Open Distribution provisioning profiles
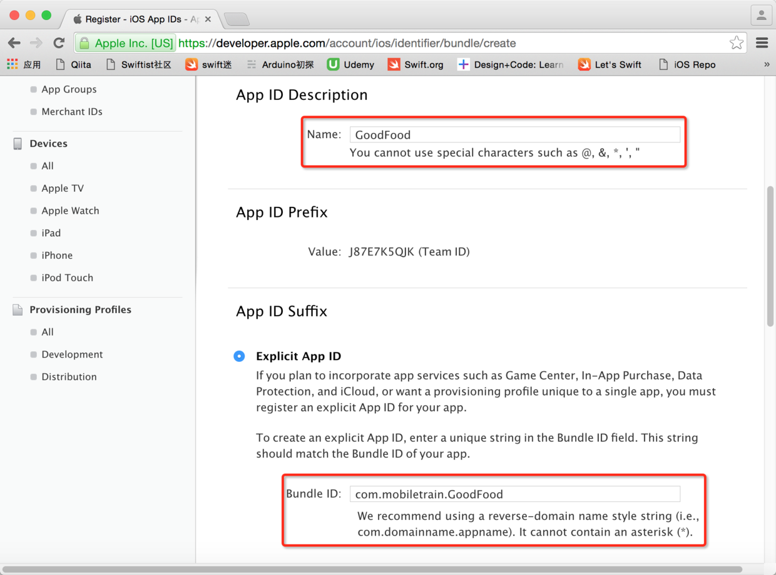This screenshot has height=575, width=776. [69, 377]
